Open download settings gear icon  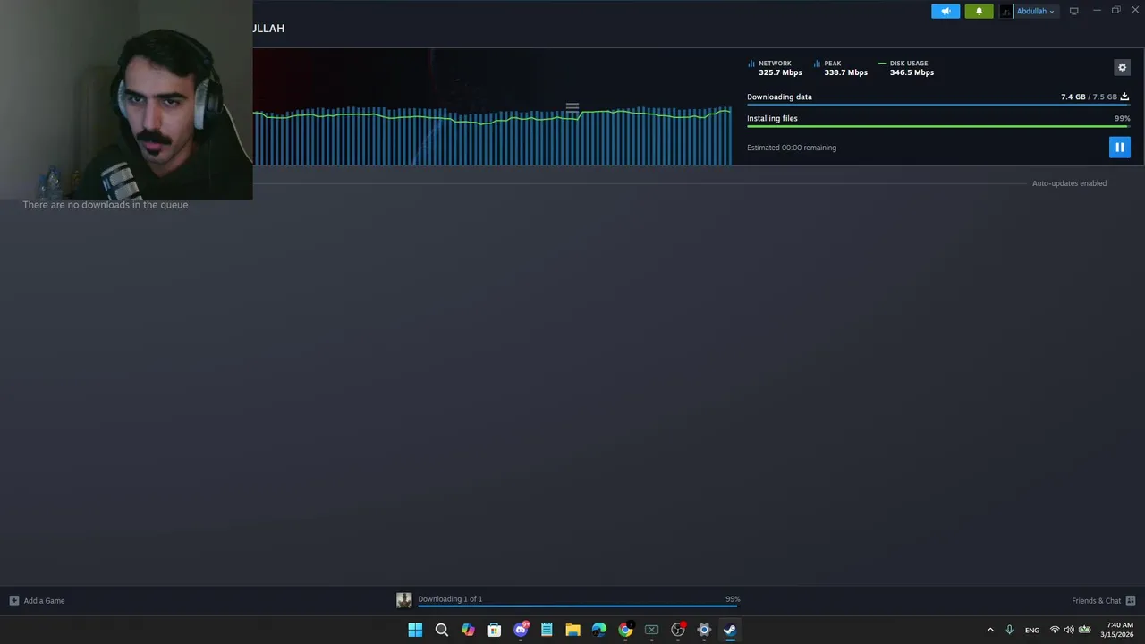pyautogui.click(x=1122, y=67)
